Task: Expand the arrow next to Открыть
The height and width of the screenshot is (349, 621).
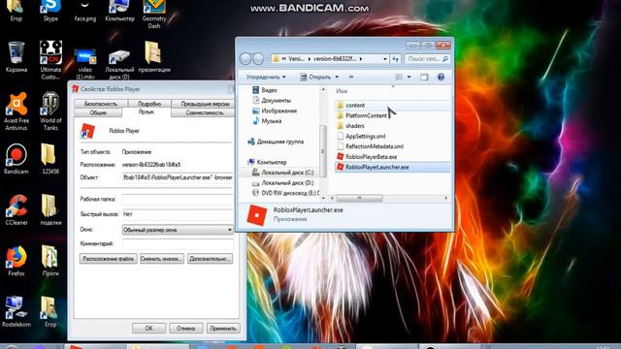Action: (337, 78)
